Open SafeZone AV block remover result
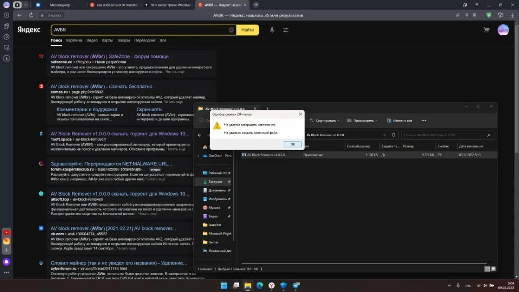 (x=109, y=56)
